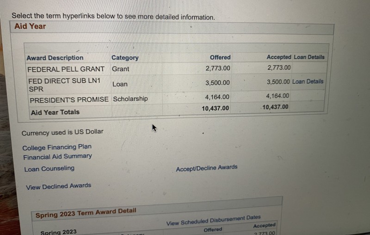
Task: Click the Aid Year section header
Action: 172,27
